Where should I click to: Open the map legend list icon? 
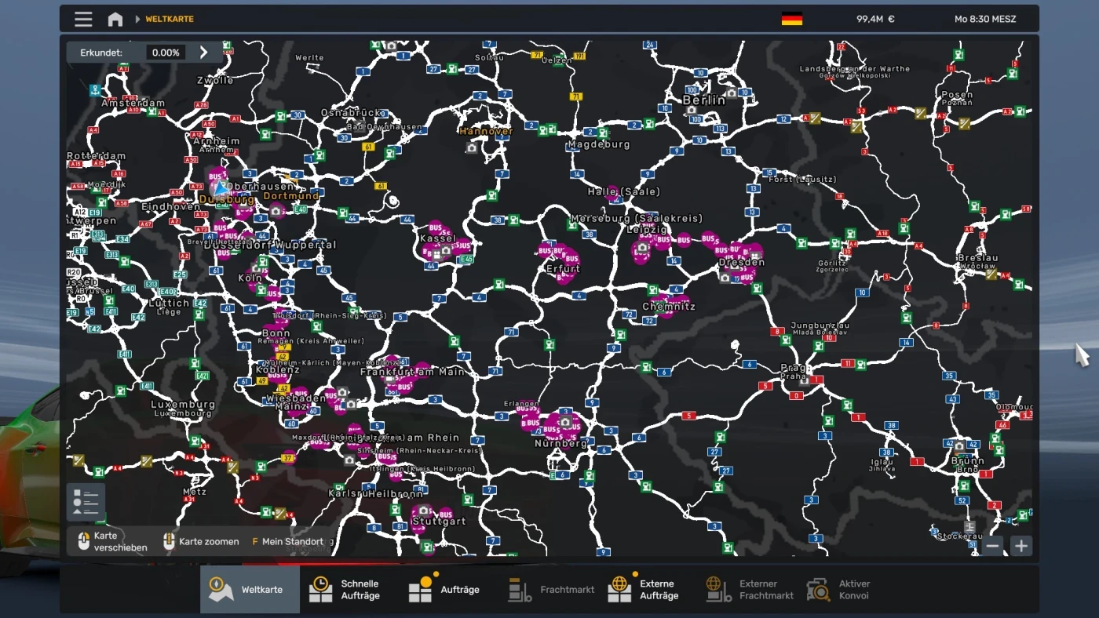coord(86,502)
